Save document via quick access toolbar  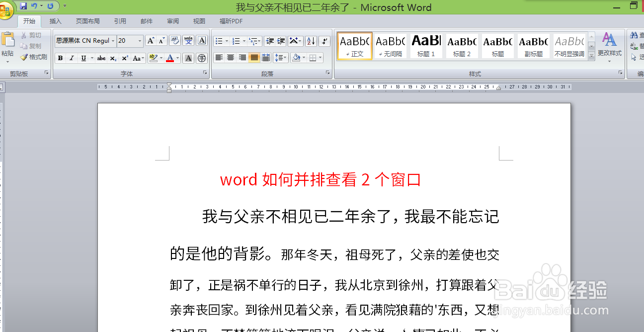[x=23, y=6]
